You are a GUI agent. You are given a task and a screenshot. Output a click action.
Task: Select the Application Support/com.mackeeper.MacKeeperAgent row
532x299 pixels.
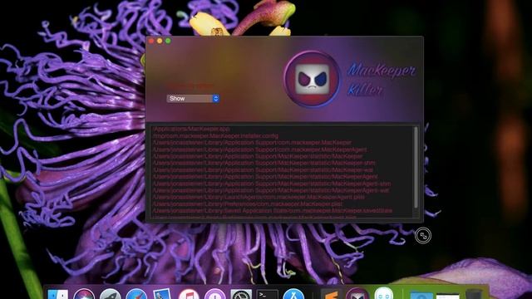[259, 149]
